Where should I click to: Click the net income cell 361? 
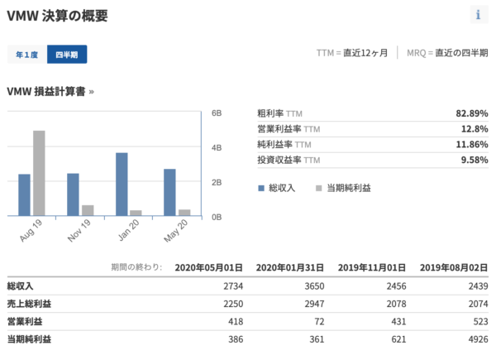click(x=317, y=339)
